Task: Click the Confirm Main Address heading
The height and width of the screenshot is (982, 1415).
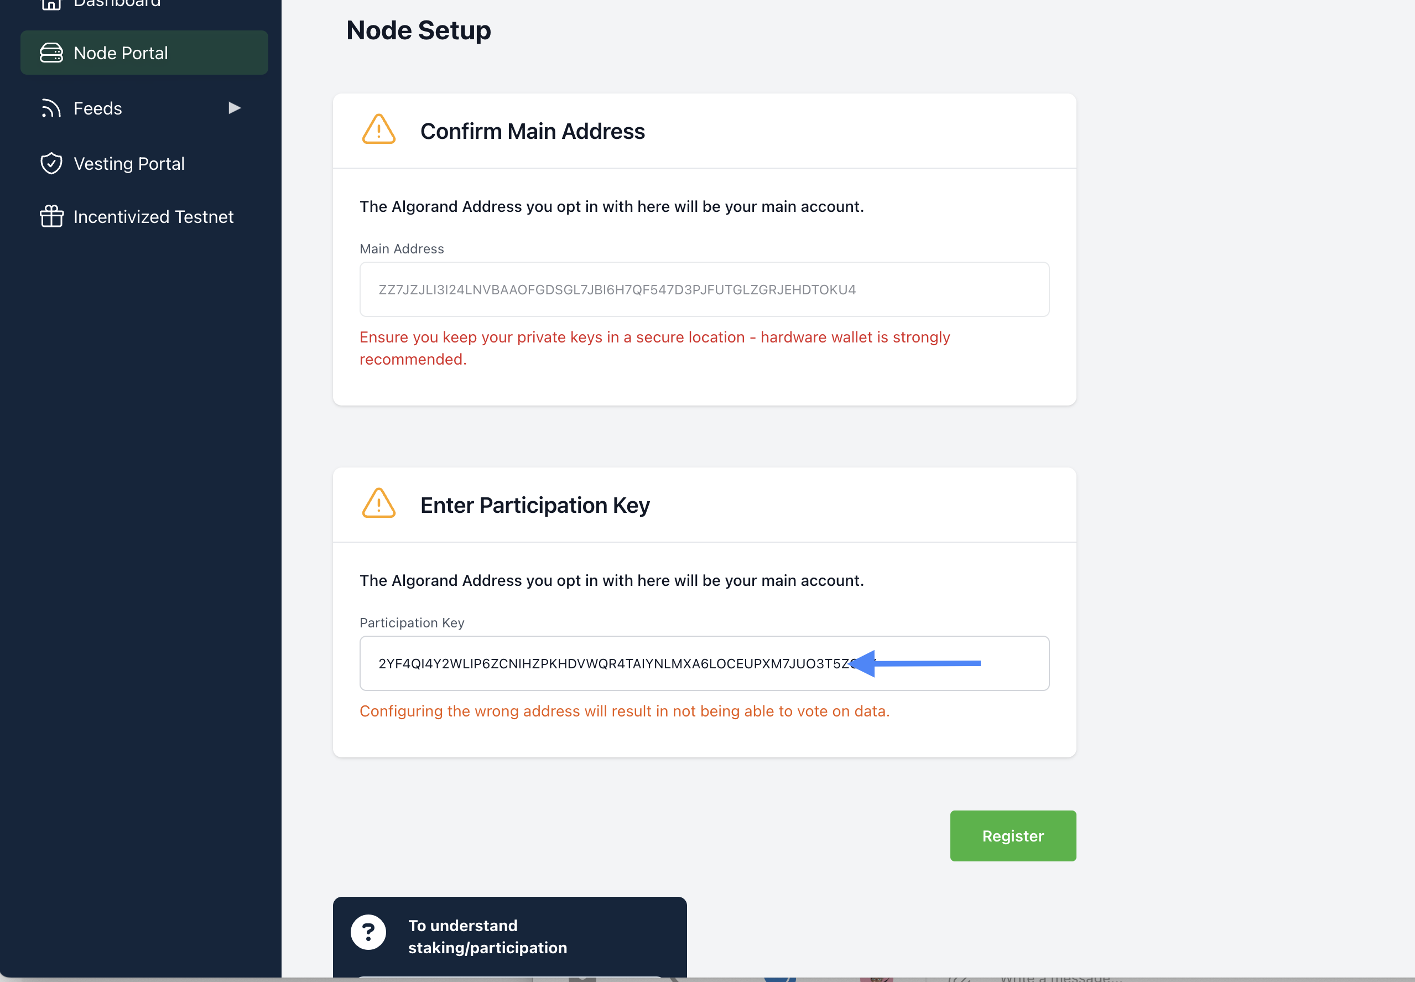Action: 532,131
